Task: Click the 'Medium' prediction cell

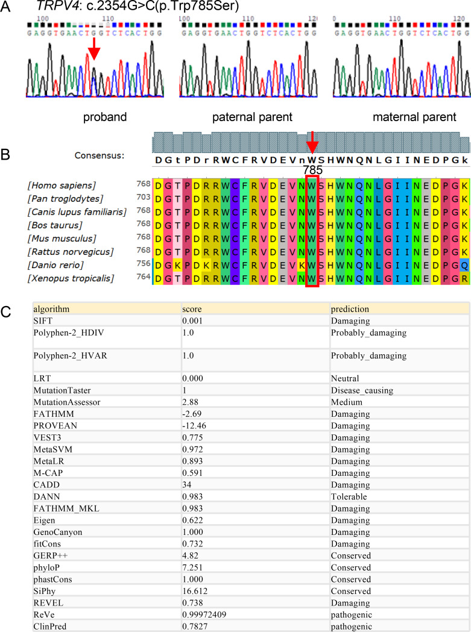Action: point(400,402)
